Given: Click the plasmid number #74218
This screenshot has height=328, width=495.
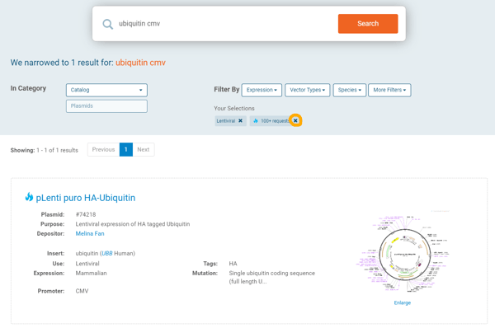Looking at the screenshot, I should (86, 214).
